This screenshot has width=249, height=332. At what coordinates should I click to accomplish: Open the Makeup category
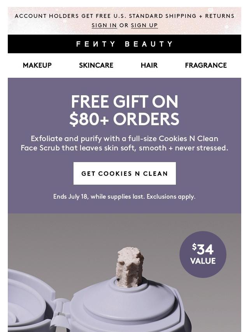pos(37,65)
